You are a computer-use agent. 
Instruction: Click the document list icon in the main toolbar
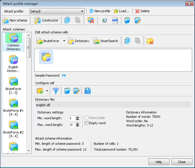click(x=115, y=20)
